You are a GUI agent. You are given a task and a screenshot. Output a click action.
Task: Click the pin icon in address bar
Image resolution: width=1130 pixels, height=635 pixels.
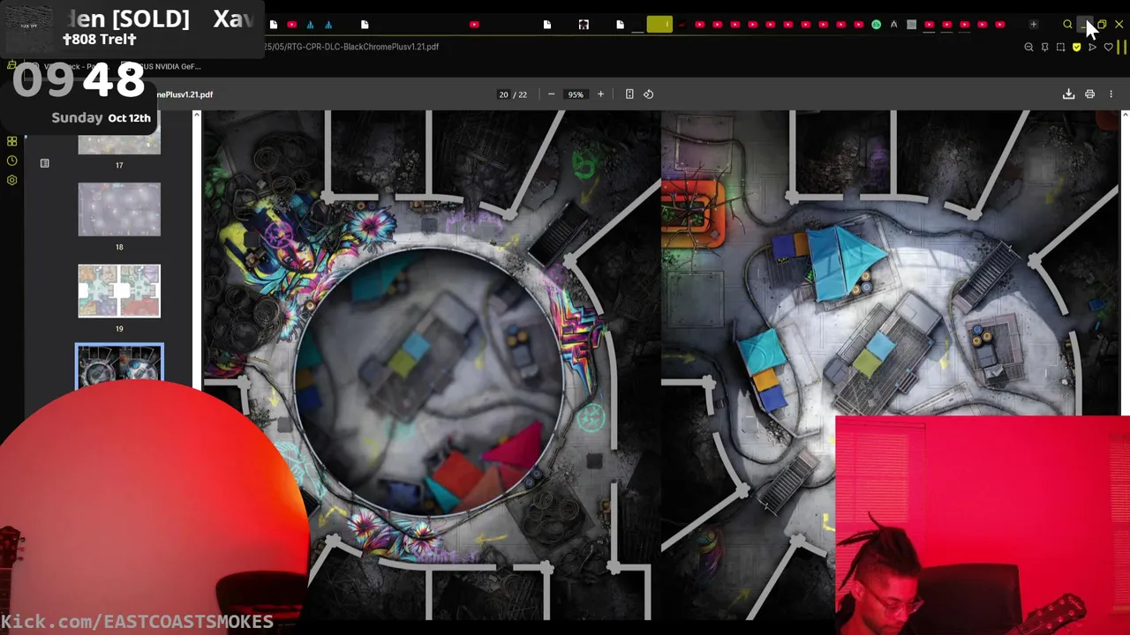pyautogui.click(x=1044, y=47)
